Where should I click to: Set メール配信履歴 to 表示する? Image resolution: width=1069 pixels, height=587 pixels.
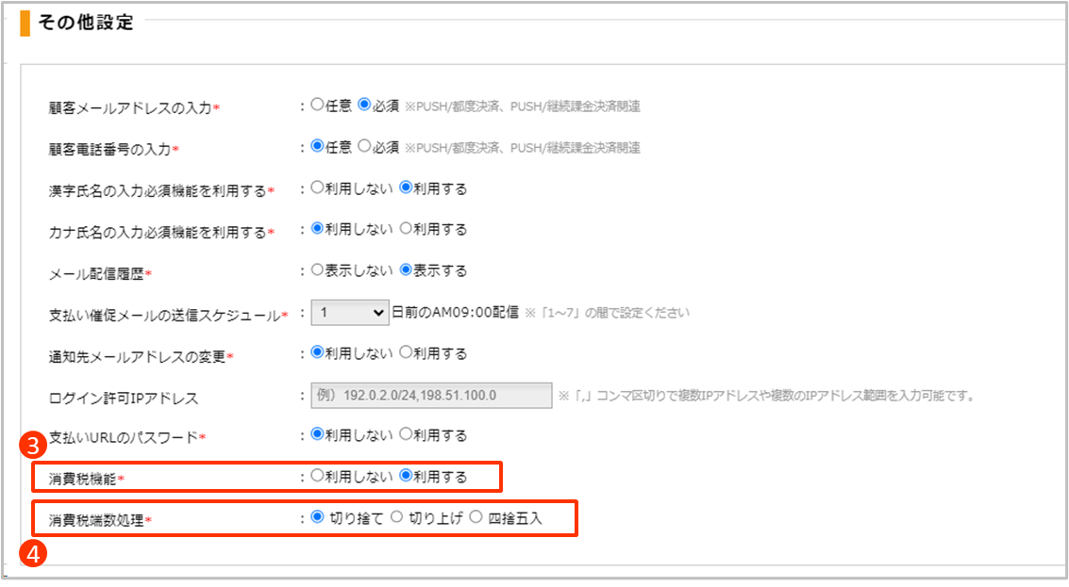[x=406, y=270]
